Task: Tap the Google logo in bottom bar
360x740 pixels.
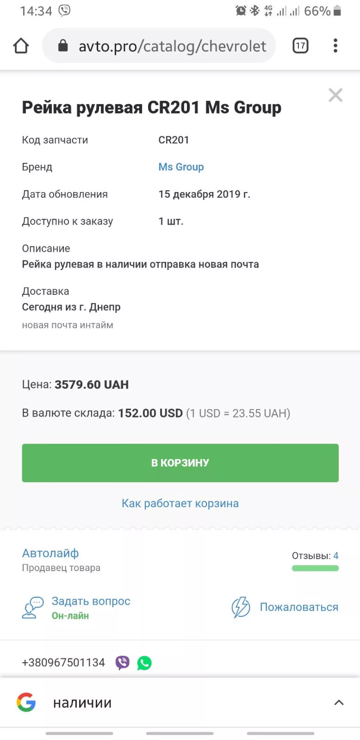Action: click(26, 702)
